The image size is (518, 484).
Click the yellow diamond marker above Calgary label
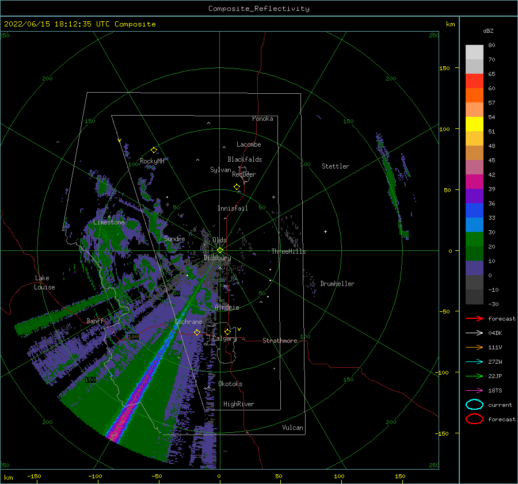pos(227,331)
